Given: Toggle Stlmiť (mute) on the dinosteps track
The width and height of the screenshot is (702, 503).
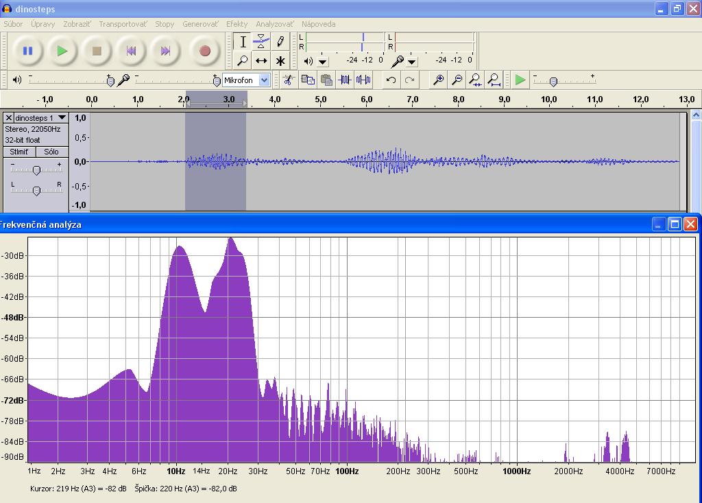Looking at the screenshot, I should (19, 152).
